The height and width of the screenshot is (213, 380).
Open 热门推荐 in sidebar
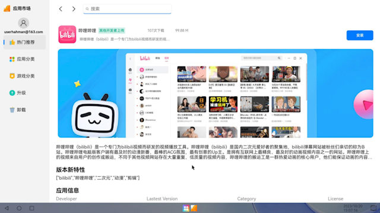(24, 42)
